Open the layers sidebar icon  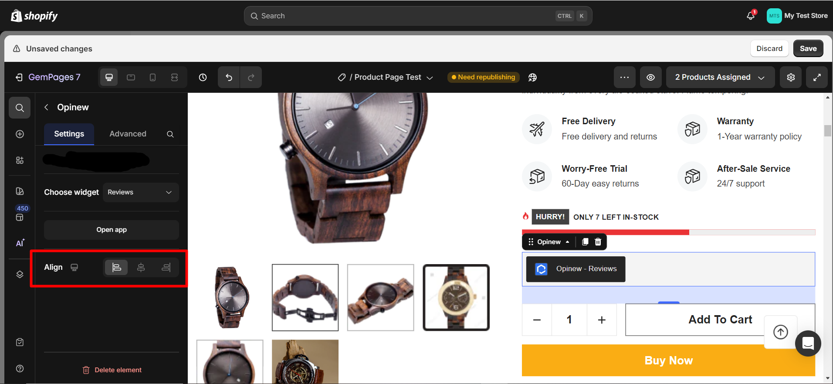(x=20, y=274)
